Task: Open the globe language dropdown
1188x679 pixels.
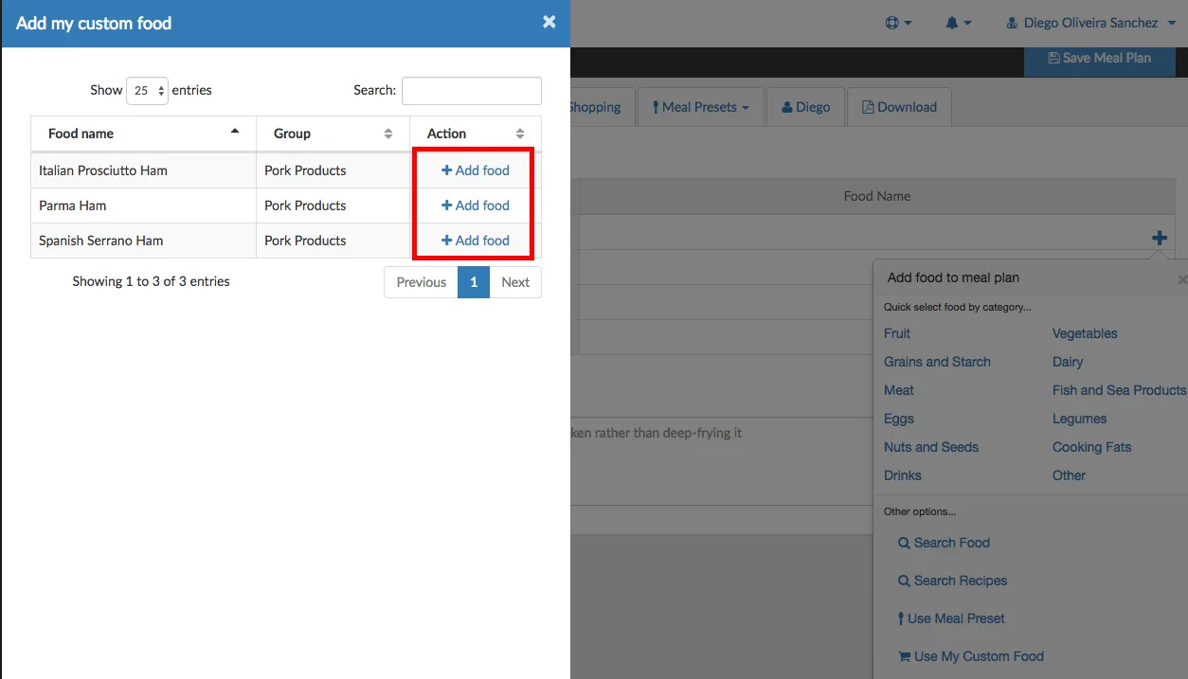Action: [x=898, y=23]
